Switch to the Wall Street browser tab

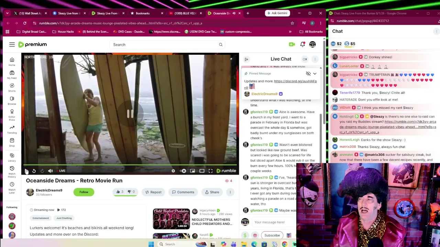[x=30, y=13]
